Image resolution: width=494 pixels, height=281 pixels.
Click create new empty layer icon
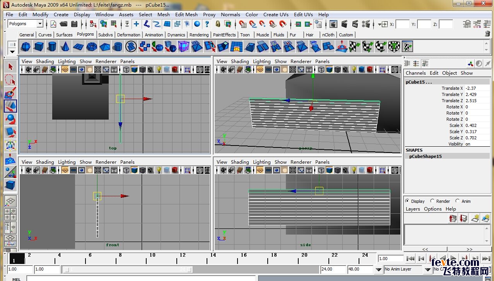(475, 218)
